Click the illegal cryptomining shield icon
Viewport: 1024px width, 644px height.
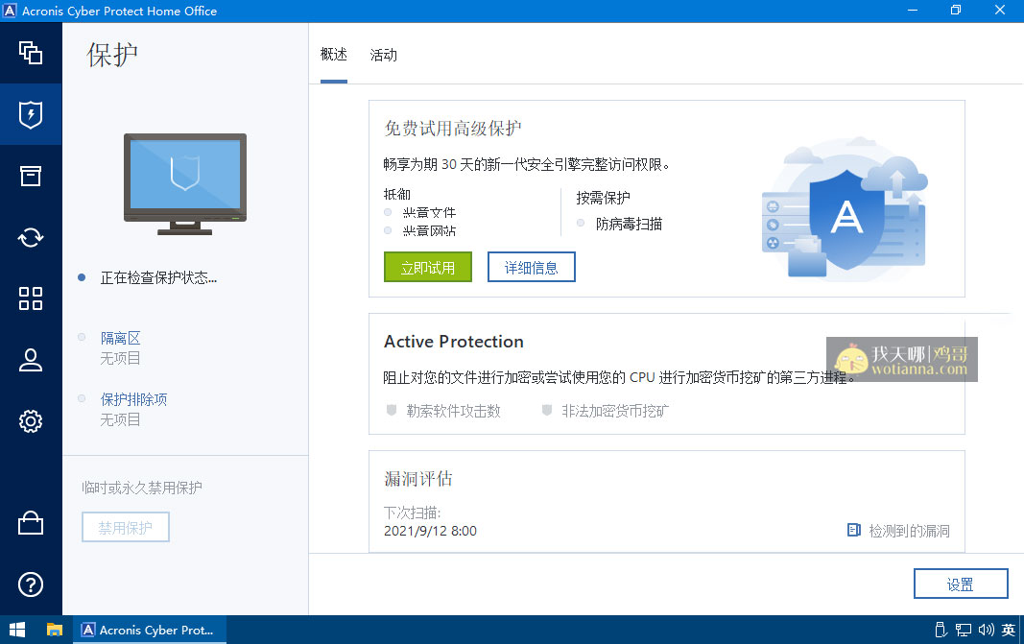pyautogui.click(x=547, y=410)
